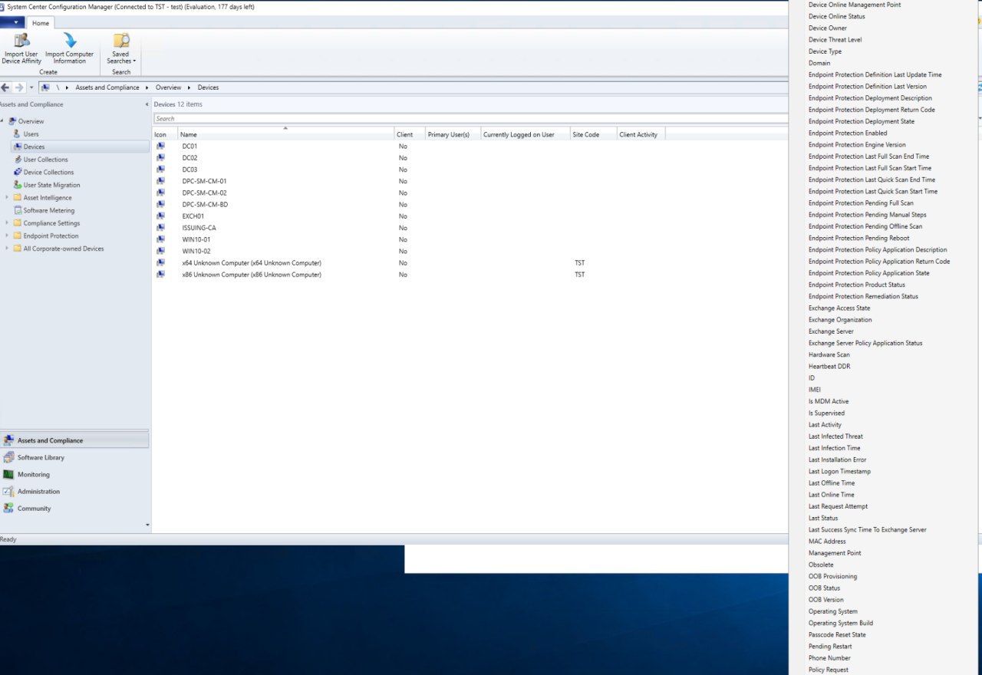Choose Heartbeat DDR column option
Screen dimensions: 982x675
tap(829, 367)
